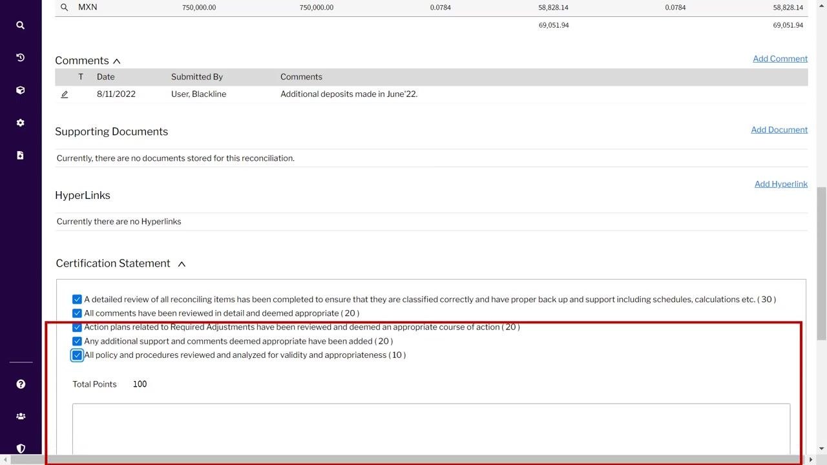Click the vertical scrollbar thumb
The image size is (827, 465).
coord(821,263)
